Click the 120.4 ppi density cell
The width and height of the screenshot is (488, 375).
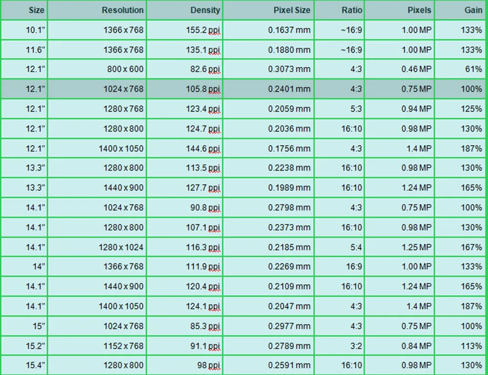tap(185, 286)
